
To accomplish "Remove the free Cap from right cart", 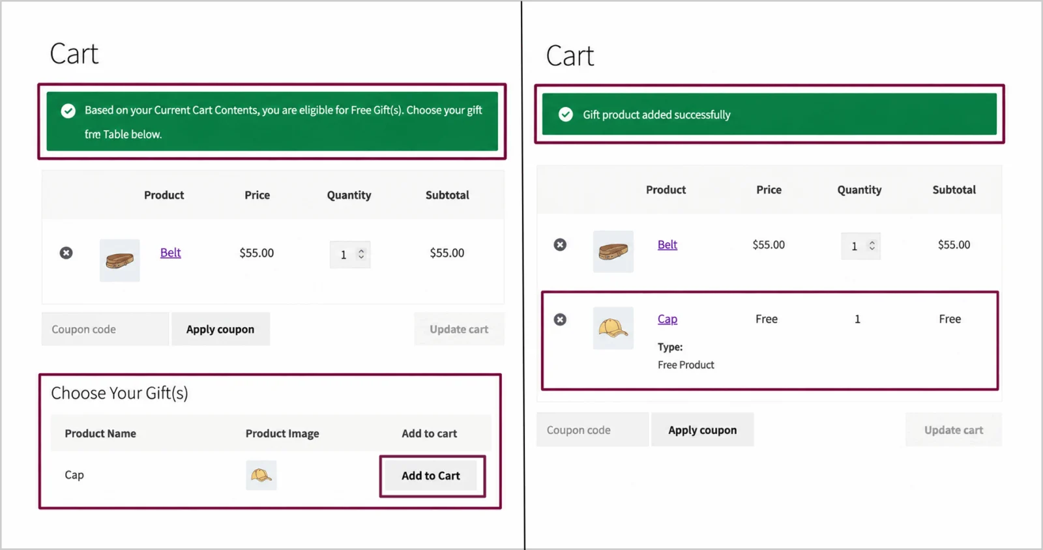I will pyautogui.click(x=560, y=319).
